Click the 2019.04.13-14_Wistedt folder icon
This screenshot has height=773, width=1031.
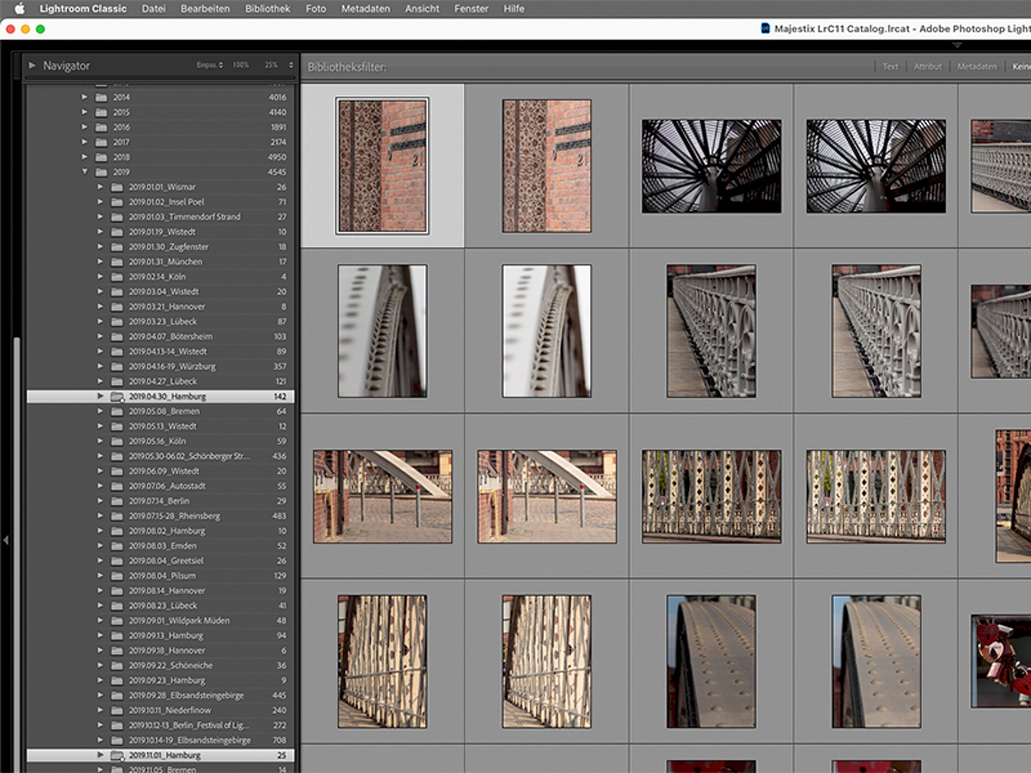(x=117, y=351)
